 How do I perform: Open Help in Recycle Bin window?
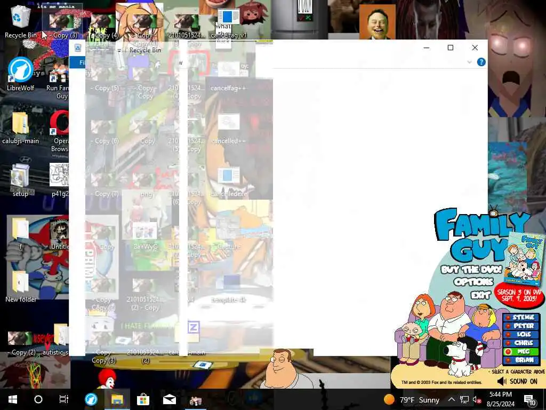pos(481,62)
